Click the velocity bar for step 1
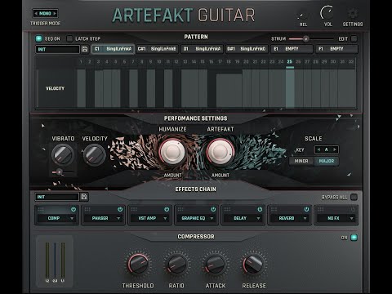Screen dimensions: 392x294 point(81,88)
